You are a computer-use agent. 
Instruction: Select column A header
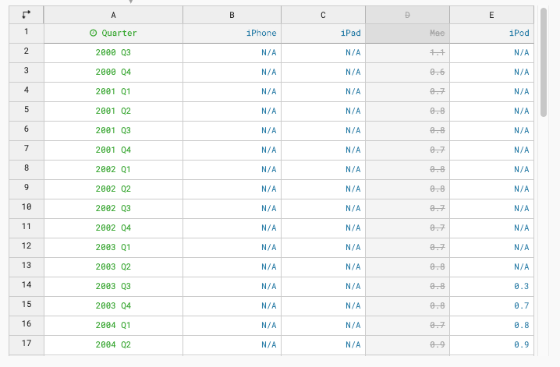(x=113, y=14)
